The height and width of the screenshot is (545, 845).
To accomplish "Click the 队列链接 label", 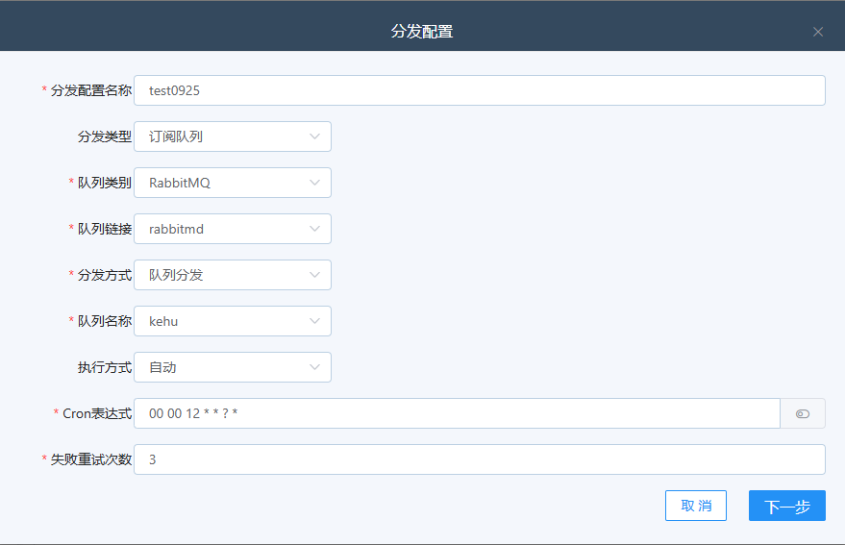I will (x=105, y=229).
